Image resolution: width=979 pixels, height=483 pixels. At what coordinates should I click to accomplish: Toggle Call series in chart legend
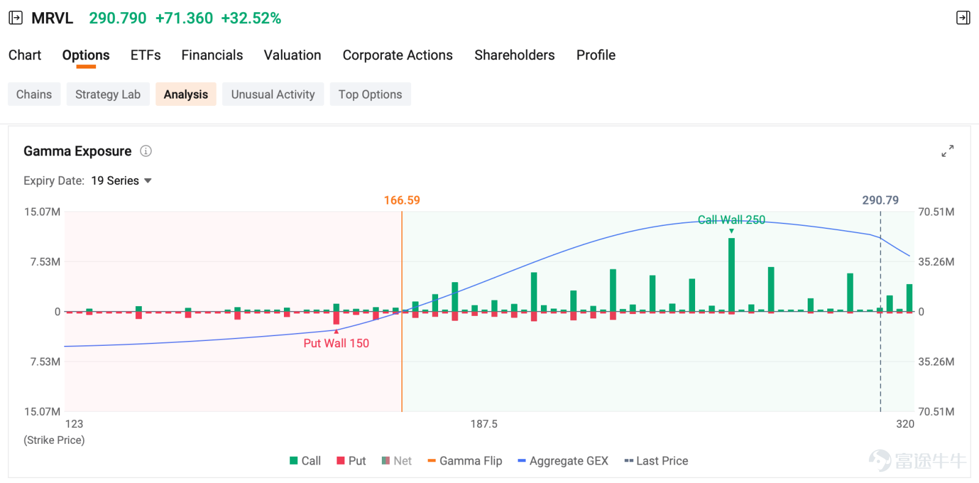(305, 461)
